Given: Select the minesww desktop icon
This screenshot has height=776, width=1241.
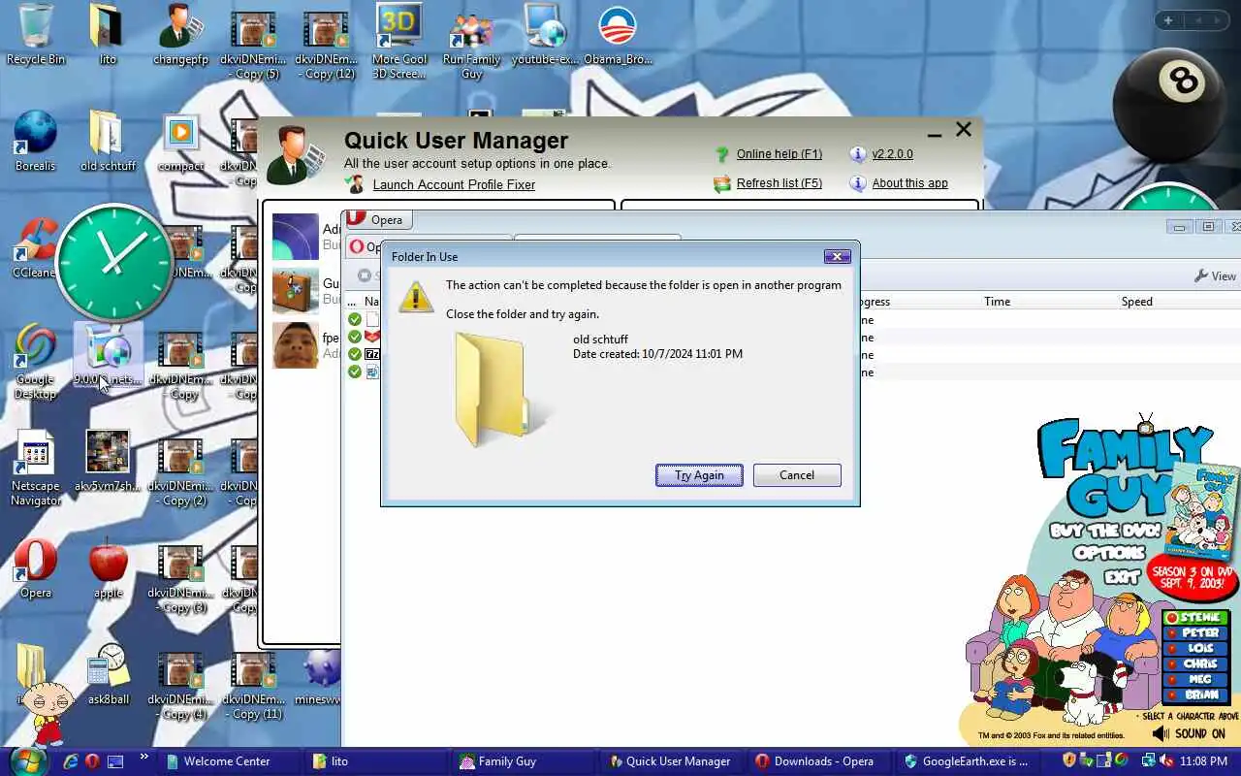Looking at the screenshot, I should 320,676.
